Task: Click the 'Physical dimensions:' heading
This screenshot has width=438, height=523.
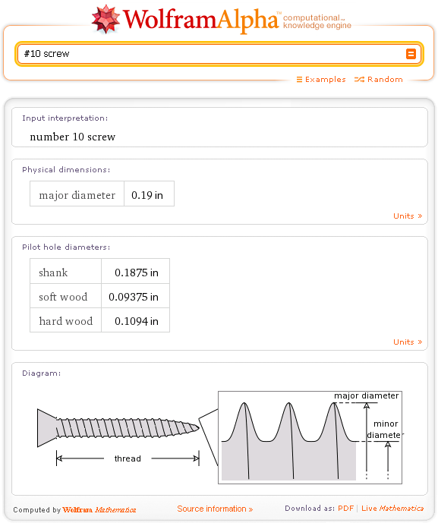Action: click(x=66, y=170)
